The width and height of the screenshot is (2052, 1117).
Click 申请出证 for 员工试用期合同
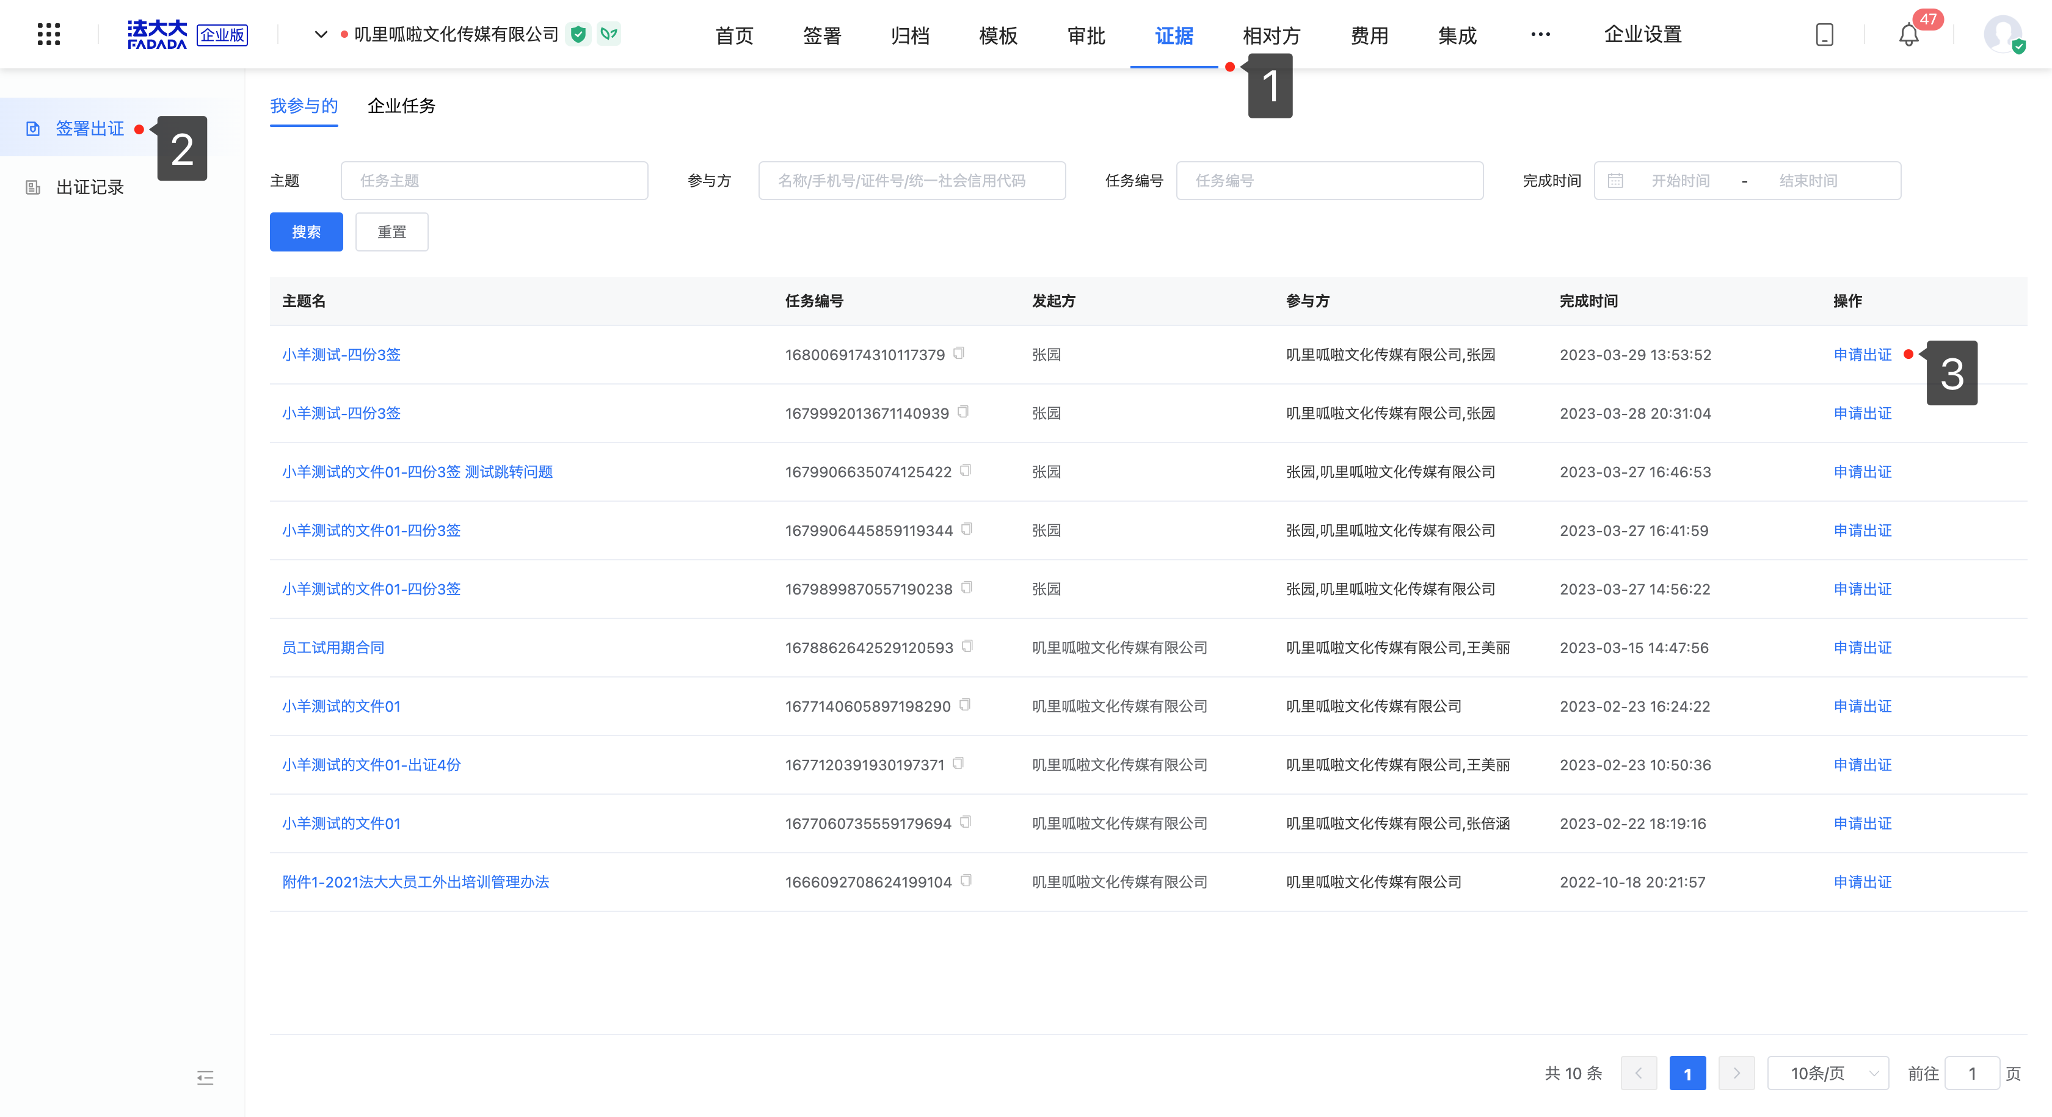click(x=1861, y=647)
